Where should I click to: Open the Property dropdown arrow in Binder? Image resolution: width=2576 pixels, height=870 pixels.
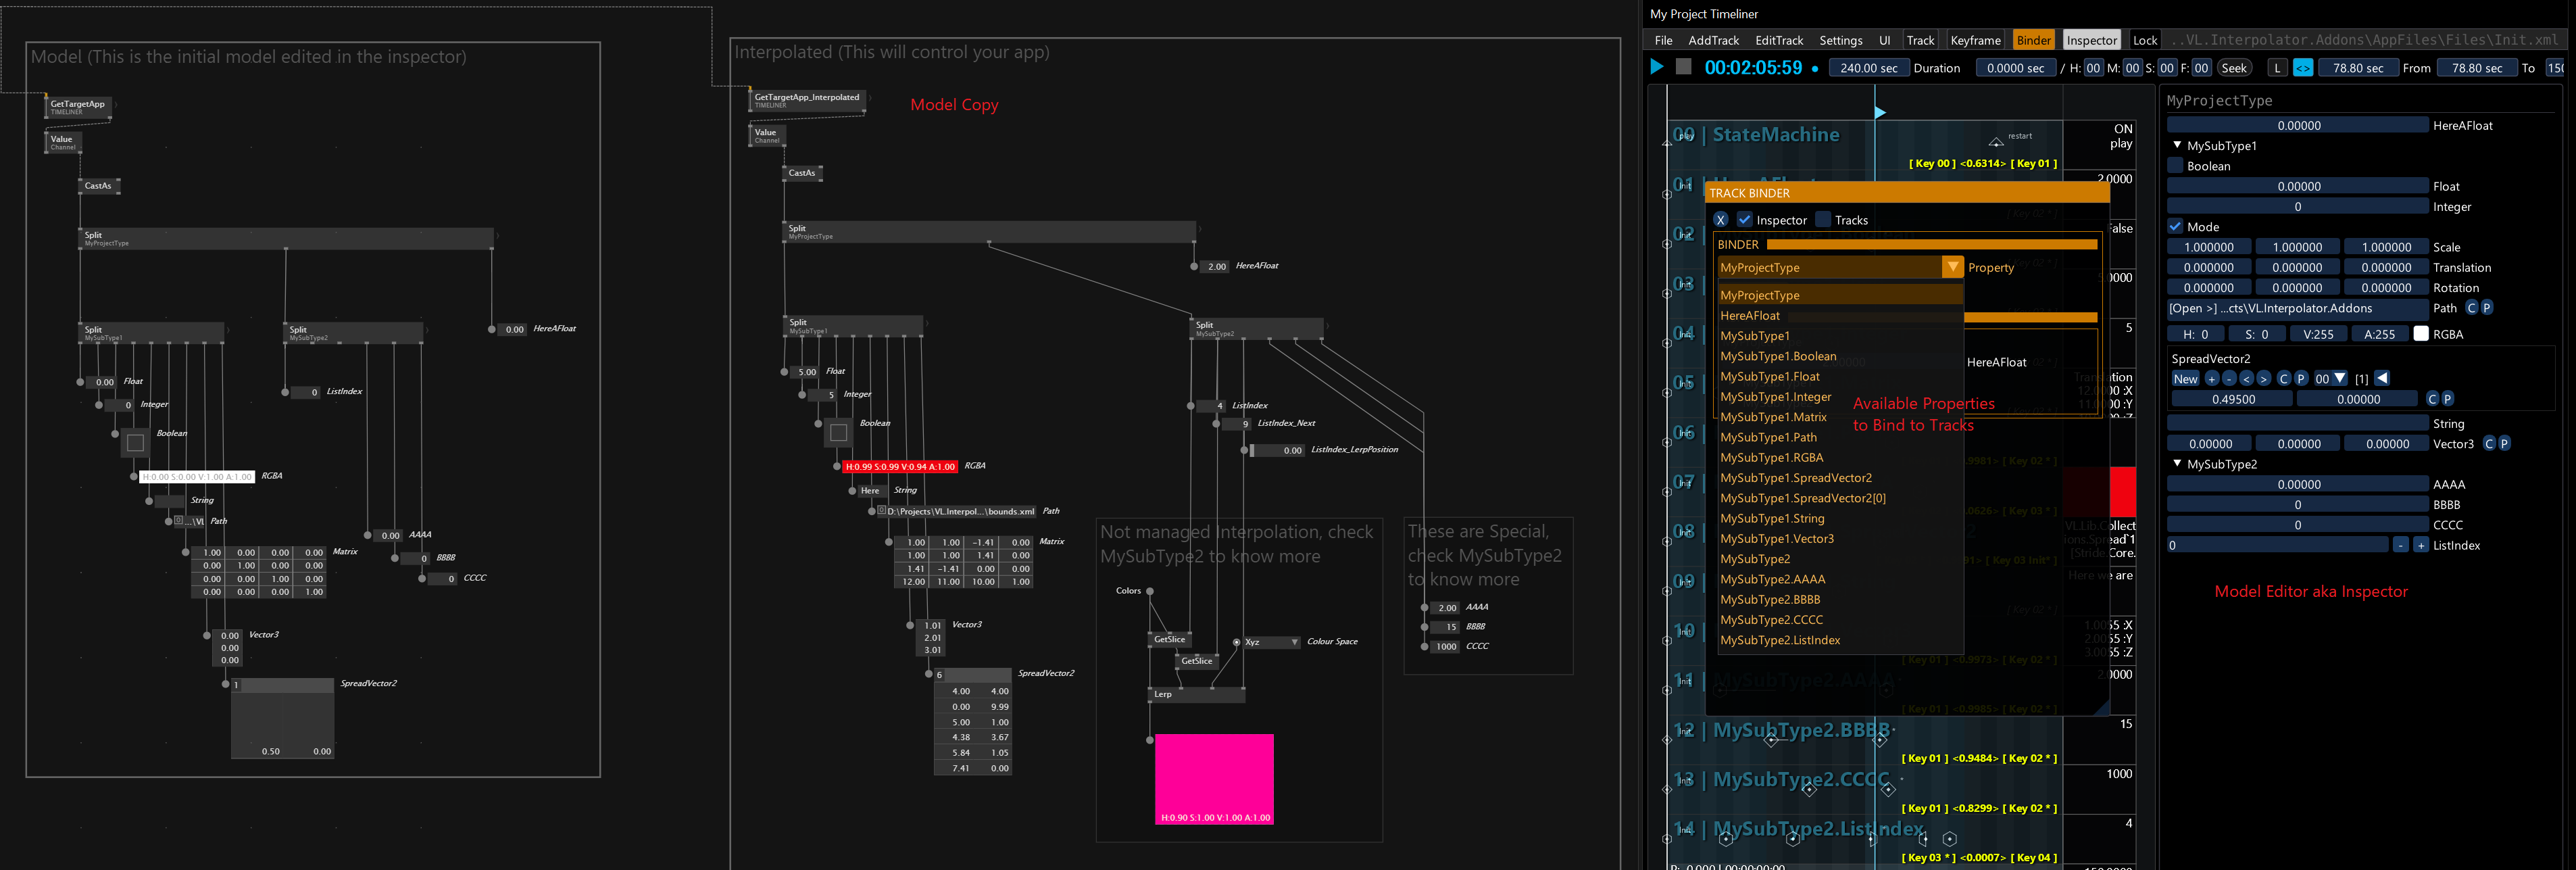1952,267
